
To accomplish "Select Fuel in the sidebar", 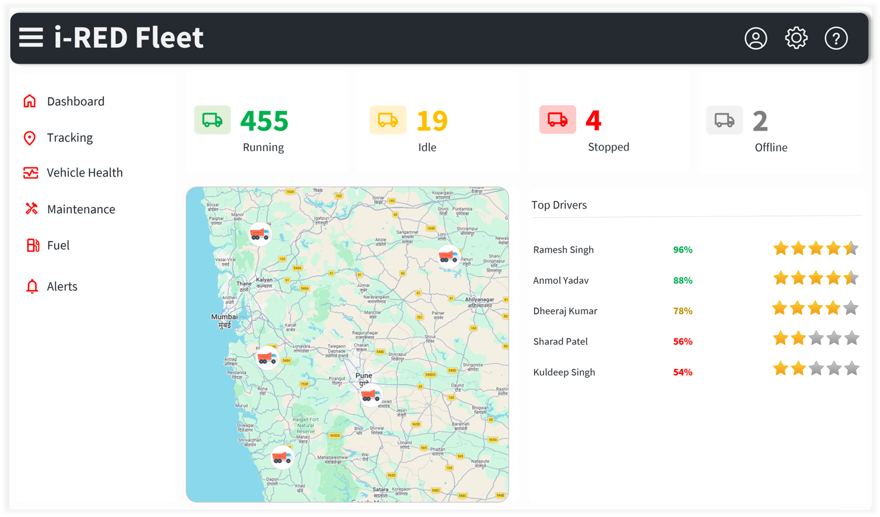I will point(58,246).
